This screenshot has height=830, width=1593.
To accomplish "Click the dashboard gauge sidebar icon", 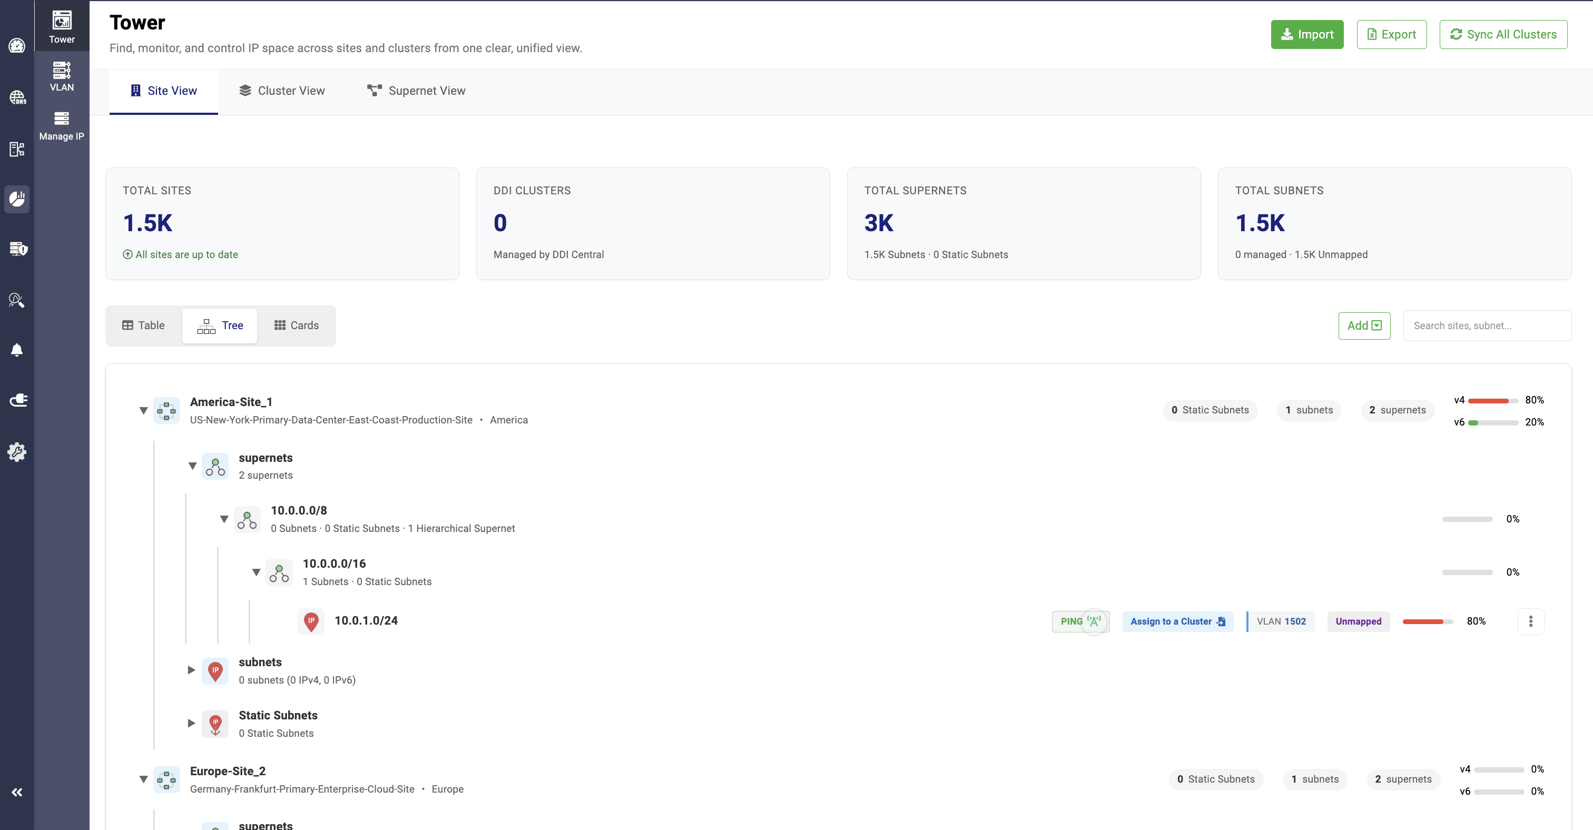I will click(17, 46).
